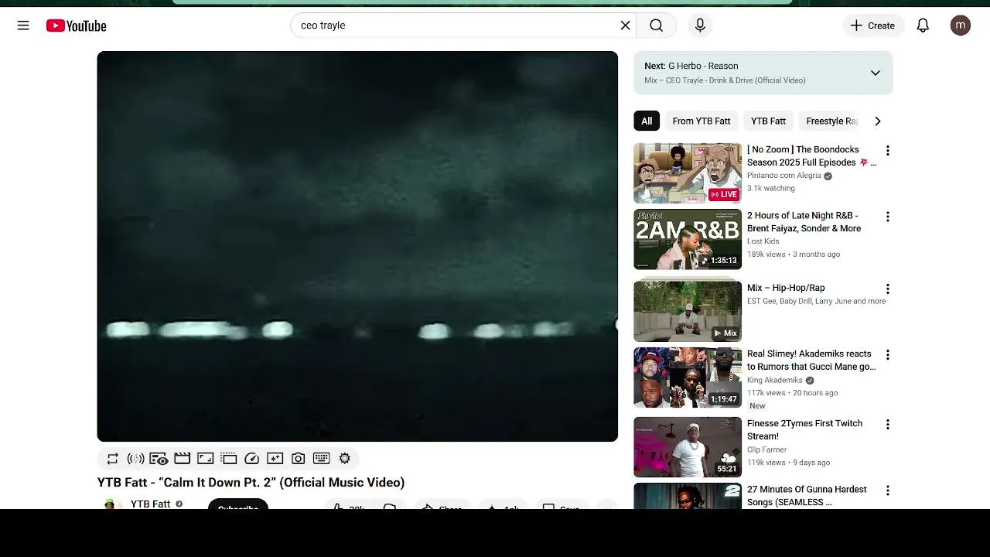
Task: Toggle the cinema mode clapperboard icon
Action: (182, 459)
